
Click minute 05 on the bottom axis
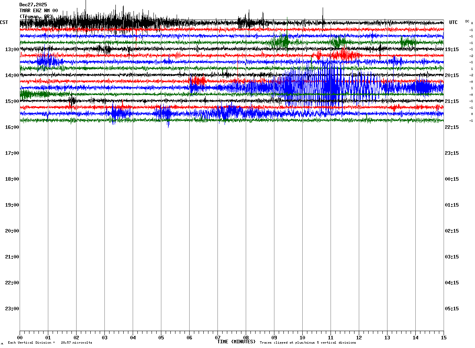(161, 337)
